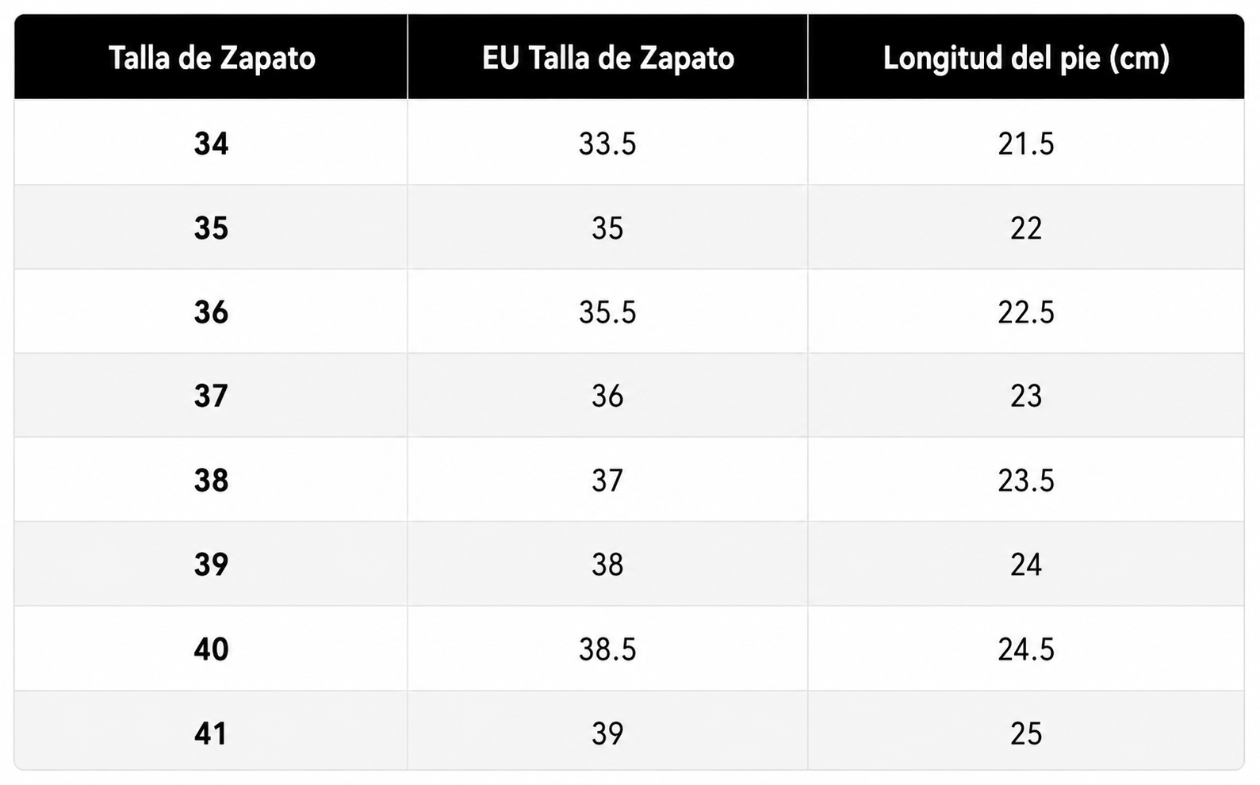The image size is (1260, 785).
Task: Select shoe size 38 cell
Action: (x=211, y=480)
